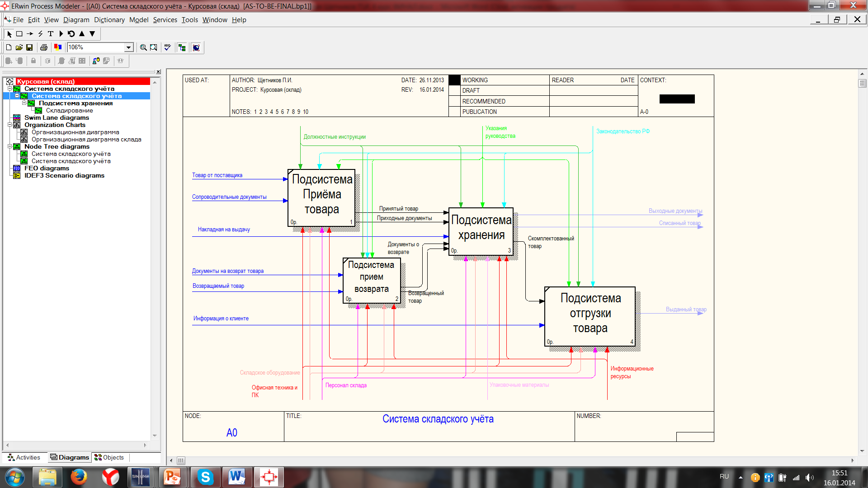Click the 106% zoom input field

coord(96,47)
